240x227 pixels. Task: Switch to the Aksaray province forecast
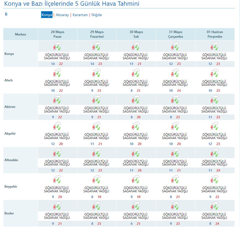(62, 15)
